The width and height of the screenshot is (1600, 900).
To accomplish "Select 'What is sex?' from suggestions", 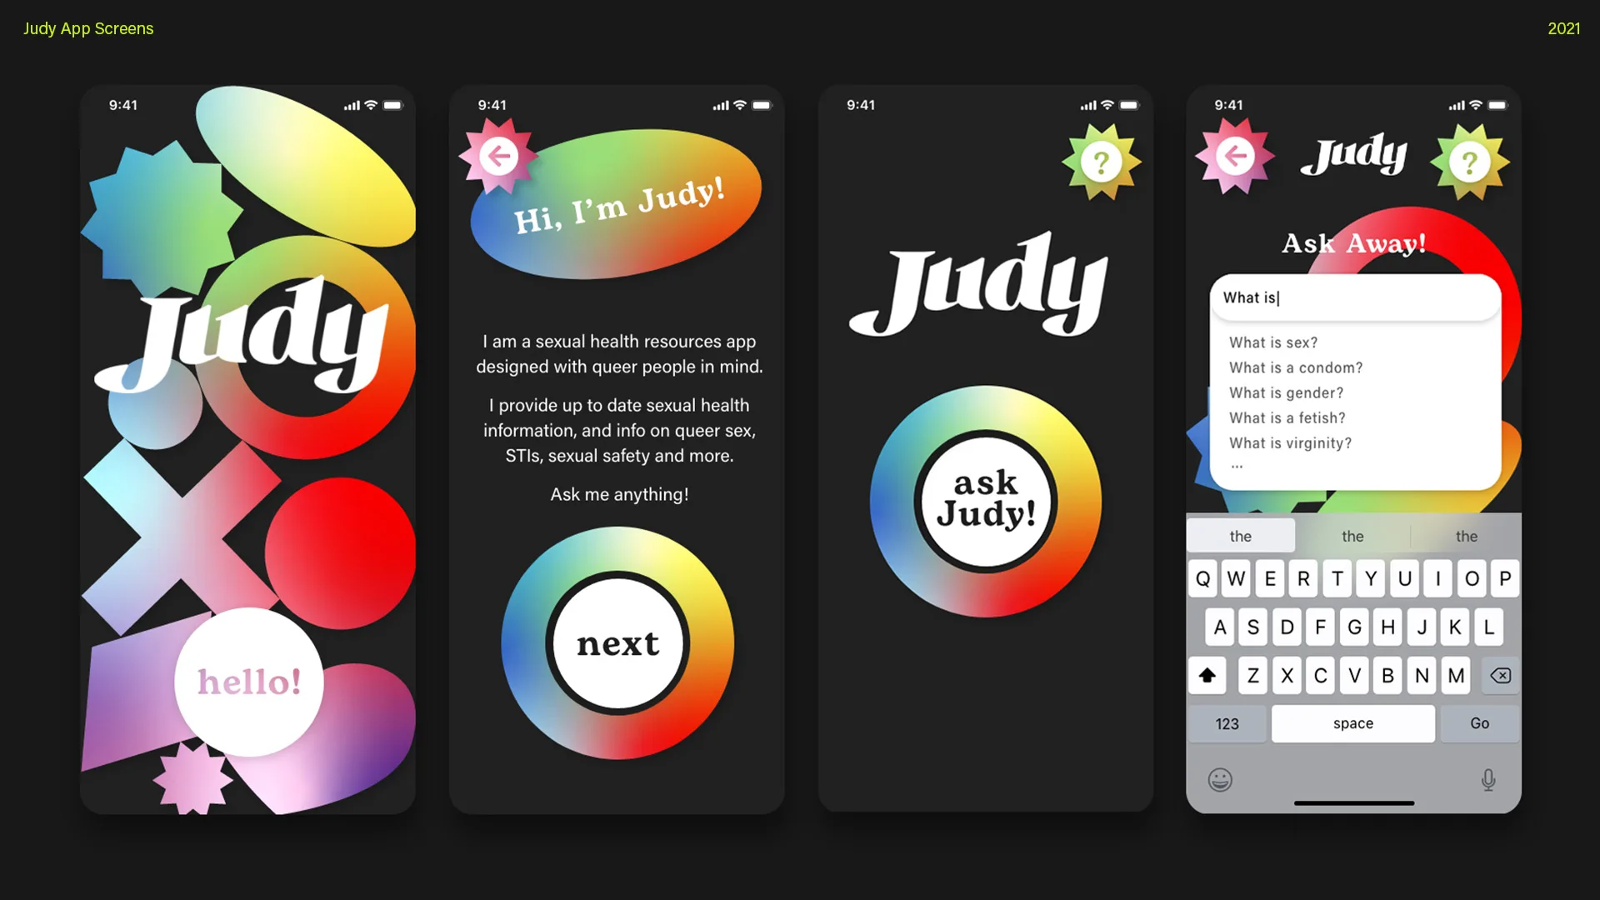I will click(x=1273, y=342).
